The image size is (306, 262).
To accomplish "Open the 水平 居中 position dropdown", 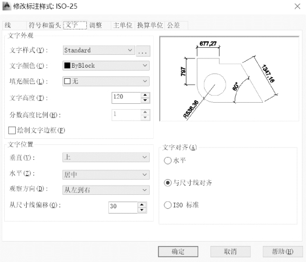I will [x=106, y=174].
